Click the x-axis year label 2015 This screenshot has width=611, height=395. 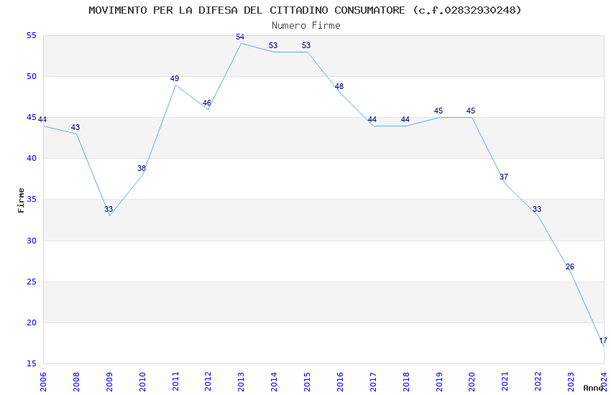[x=307, y=381]
